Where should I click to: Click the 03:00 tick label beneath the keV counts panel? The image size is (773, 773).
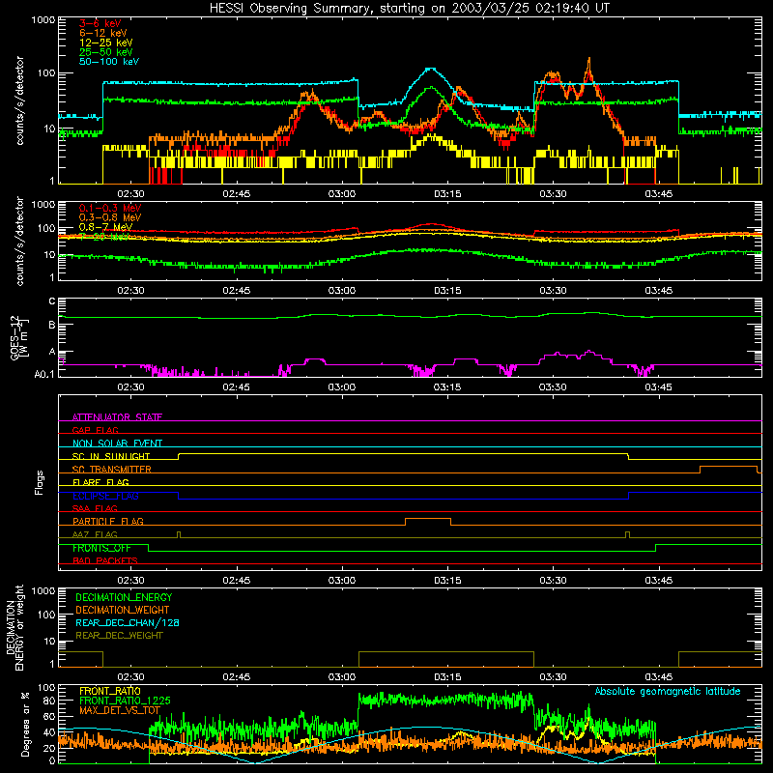coord(342,194)
